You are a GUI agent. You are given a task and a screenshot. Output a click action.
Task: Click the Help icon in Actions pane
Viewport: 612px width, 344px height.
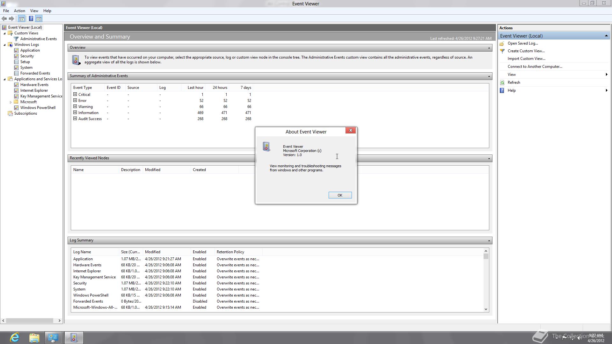tap(502, 90)
